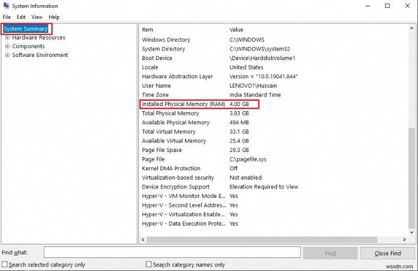Select the Total Physical Memory row
This screenshot has height=271, width=418.
pos(274,113)
